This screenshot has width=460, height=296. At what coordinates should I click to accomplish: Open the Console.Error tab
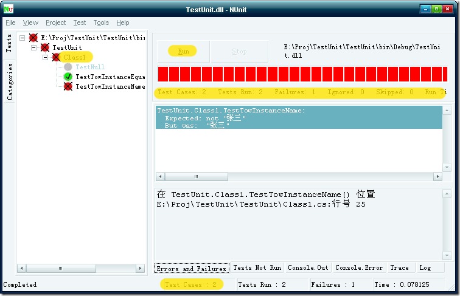359,267
